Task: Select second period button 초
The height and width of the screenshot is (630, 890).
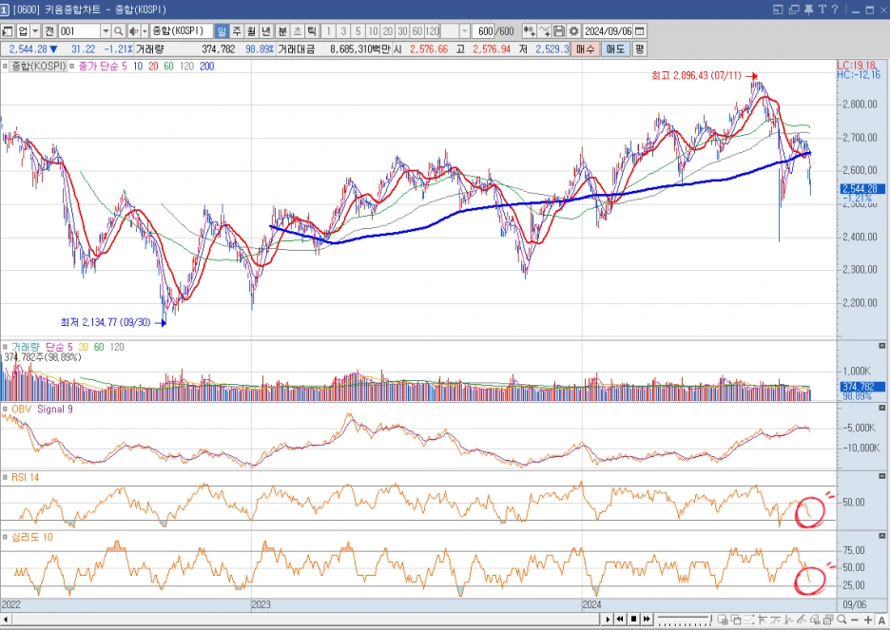Action: pyautogui.click(x=297, y=31)
